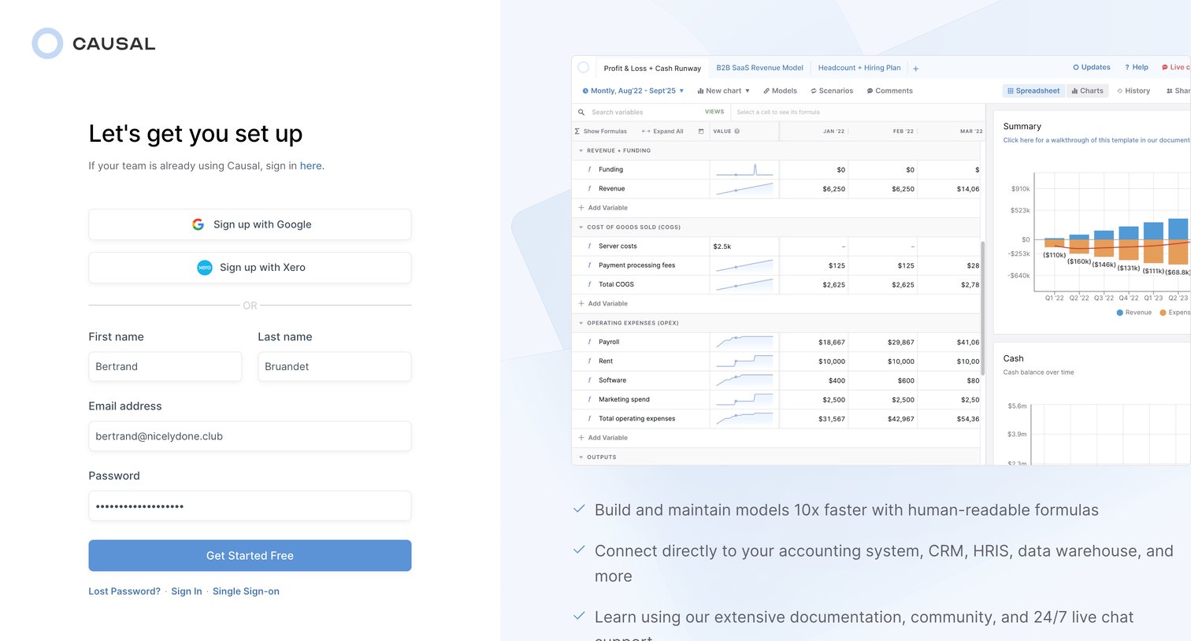The image size is (1191, 641).
Task: Collapse the Revenue + Funding section
Action: click(581, 150)
